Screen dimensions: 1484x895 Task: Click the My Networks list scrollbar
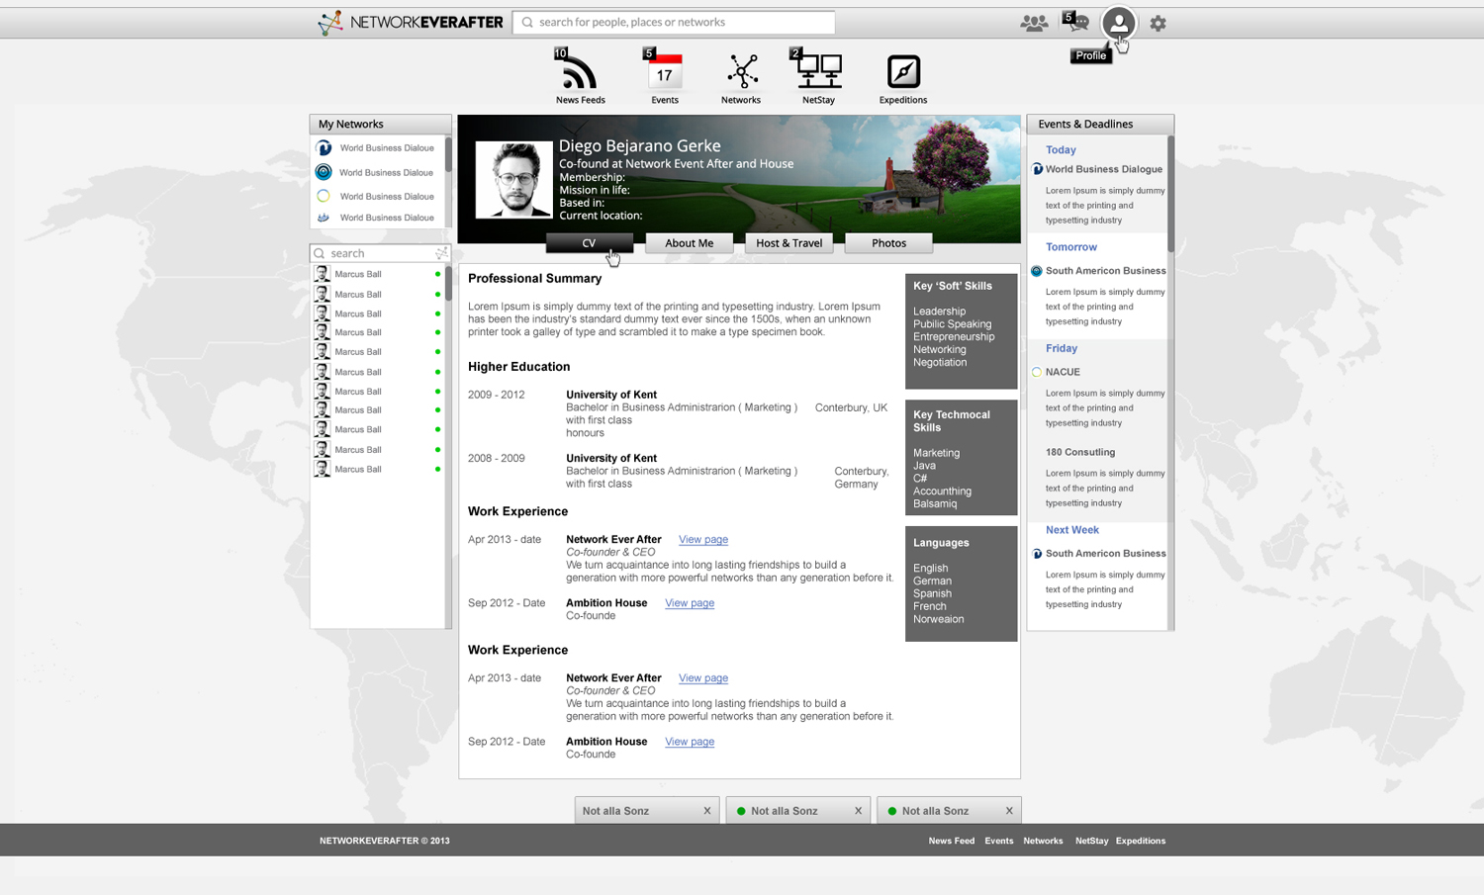448,155
